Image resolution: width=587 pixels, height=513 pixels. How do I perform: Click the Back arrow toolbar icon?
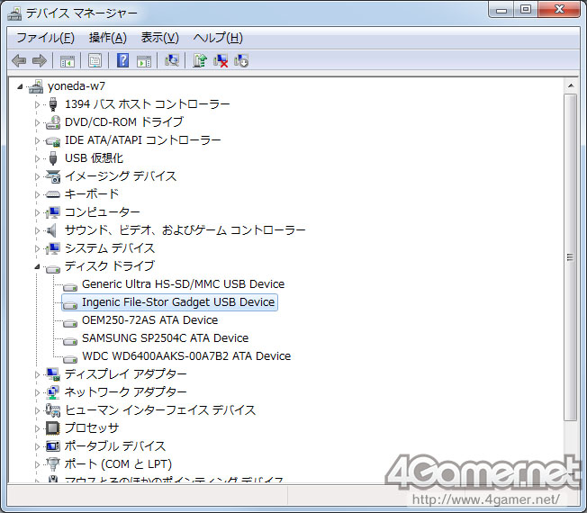click(19, 60)
